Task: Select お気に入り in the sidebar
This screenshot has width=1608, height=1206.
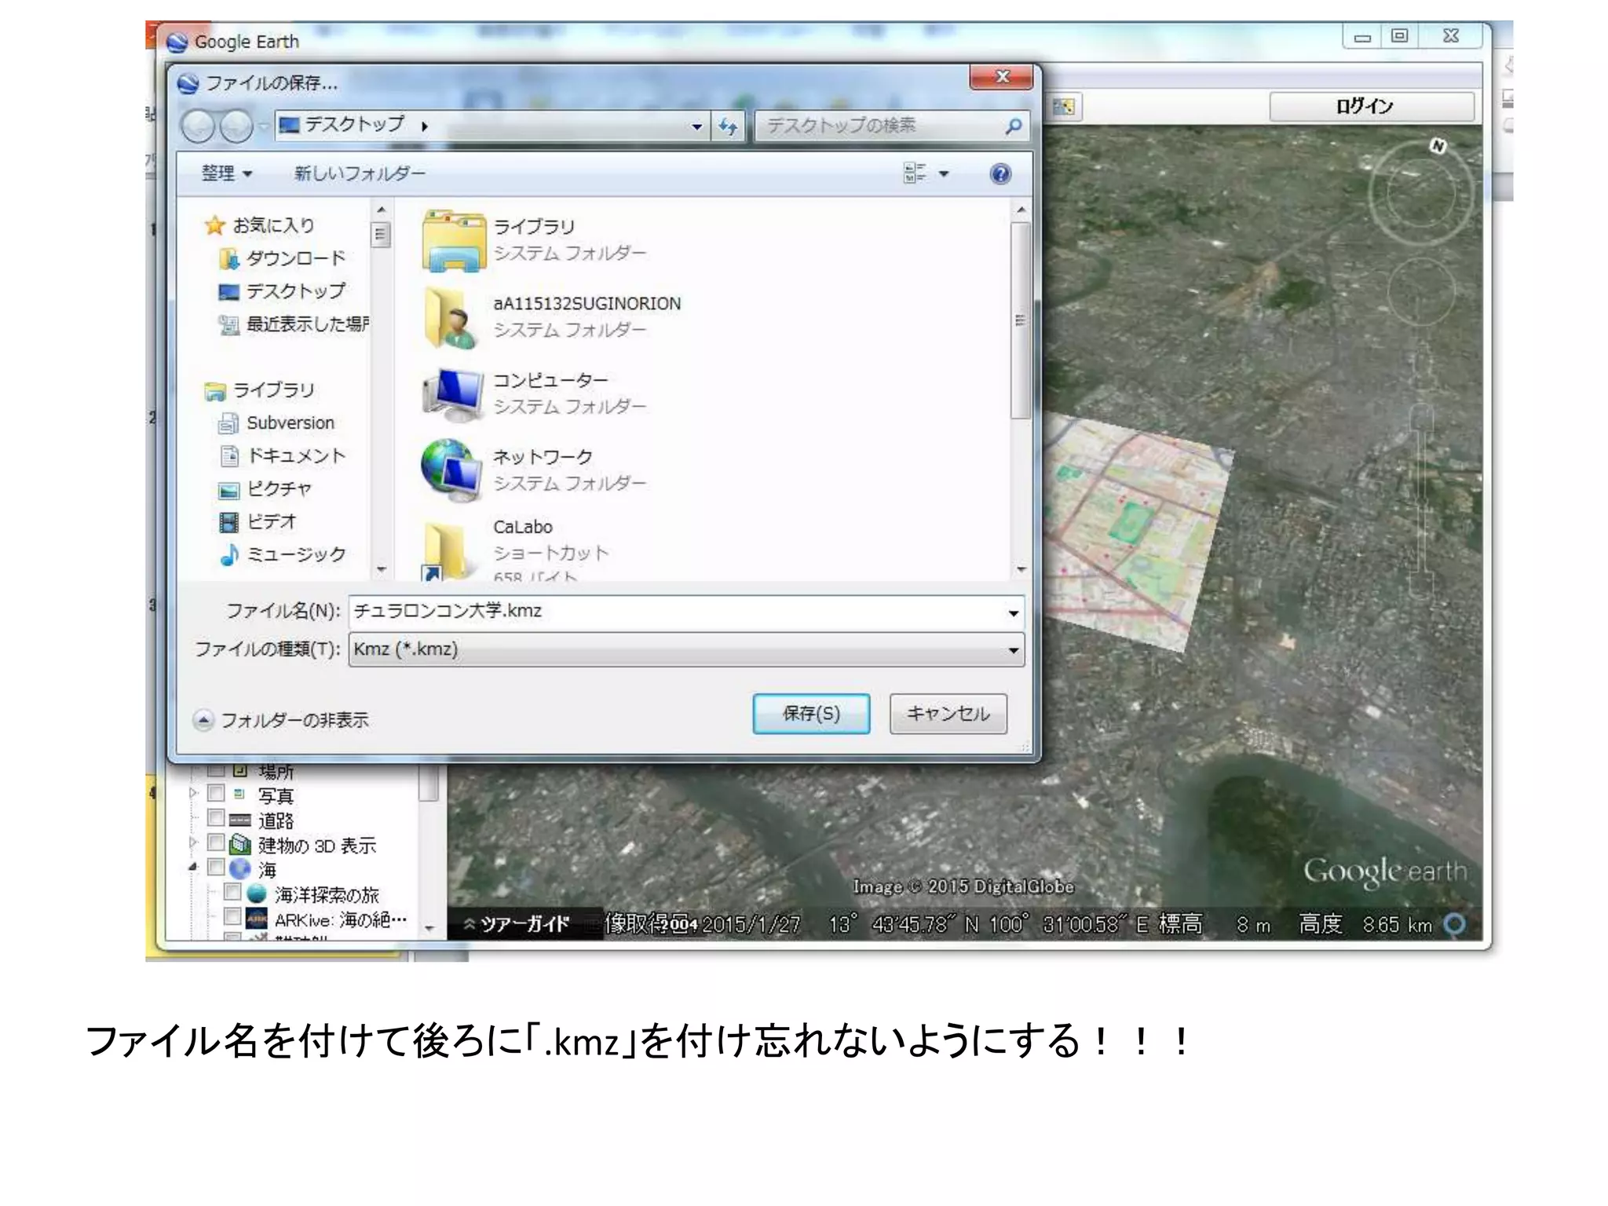Action: [x=259, y=225]
